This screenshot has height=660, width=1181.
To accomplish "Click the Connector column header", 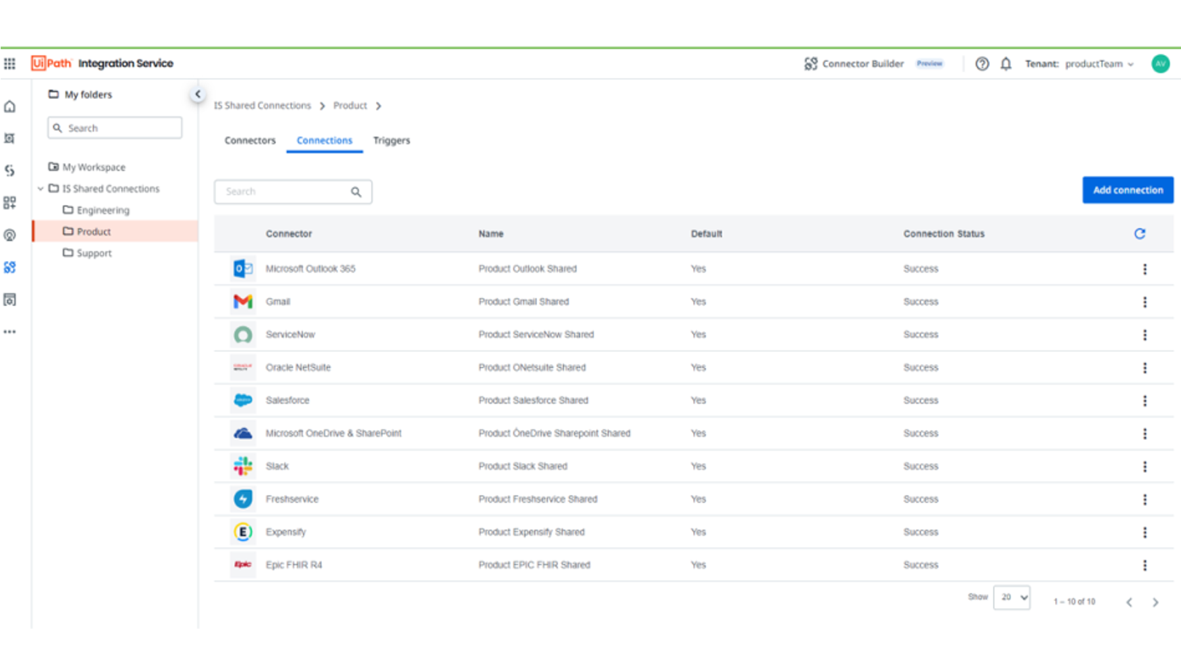I will tap(289, 234).
